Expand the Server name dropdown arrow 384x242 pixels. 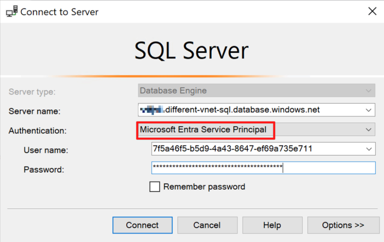[368, 110]
